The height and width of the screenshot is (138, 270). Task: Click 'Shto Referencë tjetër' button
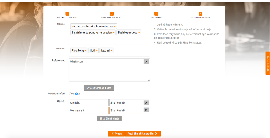click(x=98, y=88)
